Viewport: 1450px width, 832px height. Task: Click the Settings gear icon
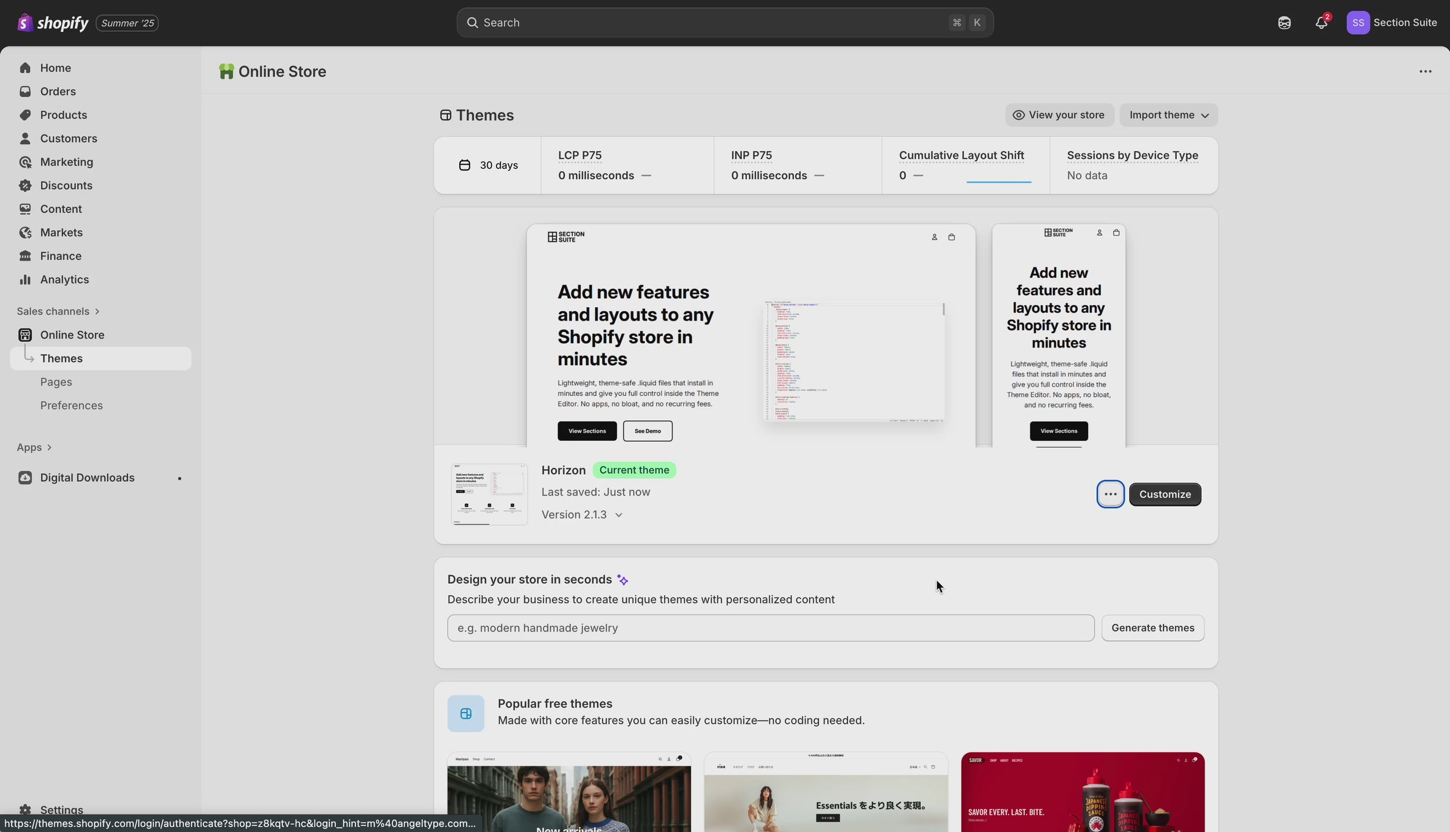[x=25, y=810]
